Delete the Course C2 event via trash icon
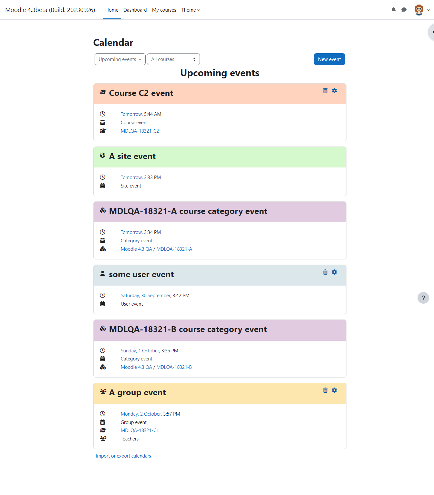 (325, 91)
